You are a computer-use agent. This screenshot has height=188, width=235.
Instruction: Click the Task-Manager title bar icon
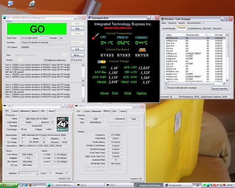tap(162, 19)
